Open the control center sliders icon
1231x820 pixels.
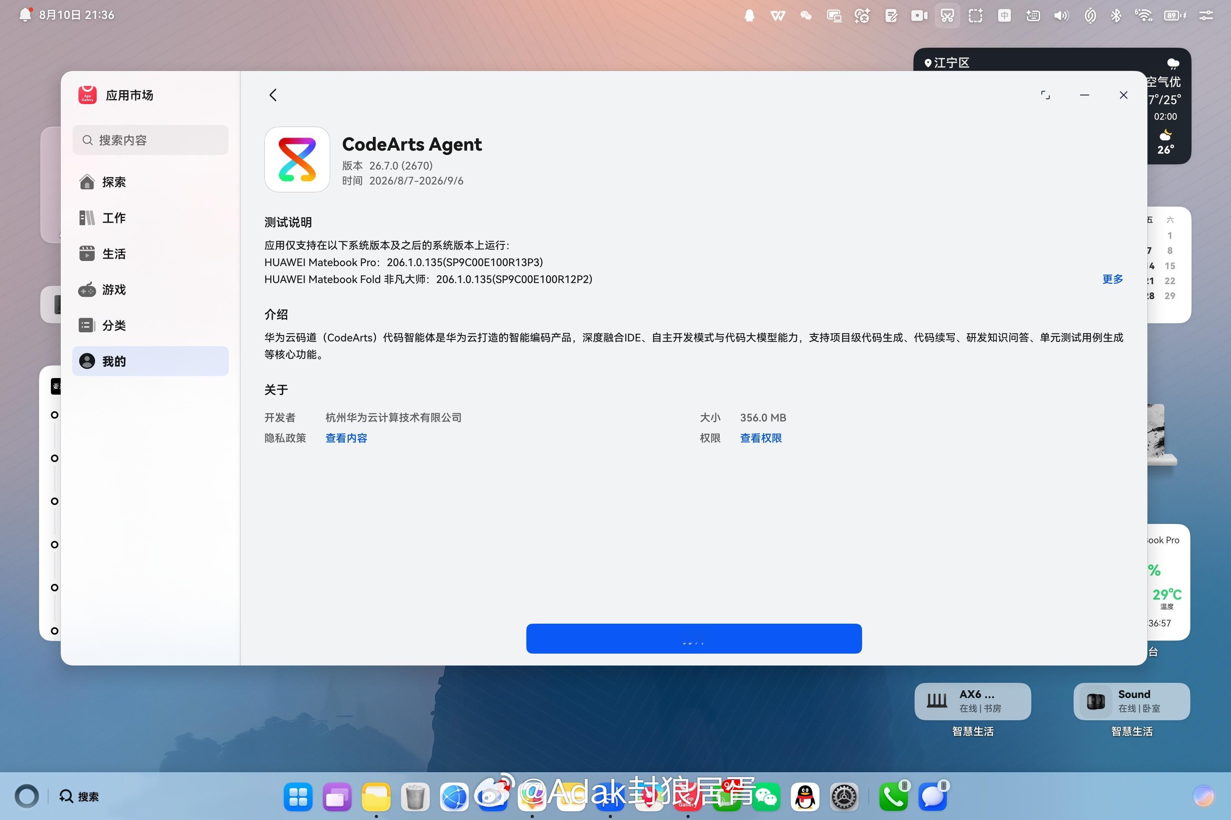(x=1206, y=16)
